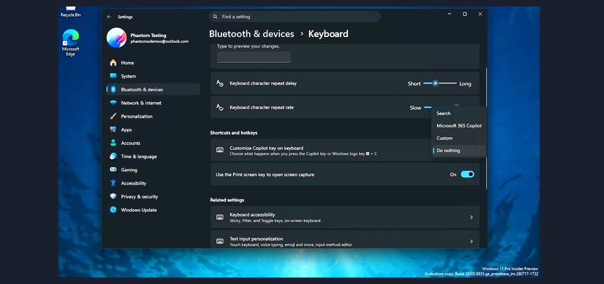
Task: Click the Slow label of repeat rate
Action: (415, 108)
